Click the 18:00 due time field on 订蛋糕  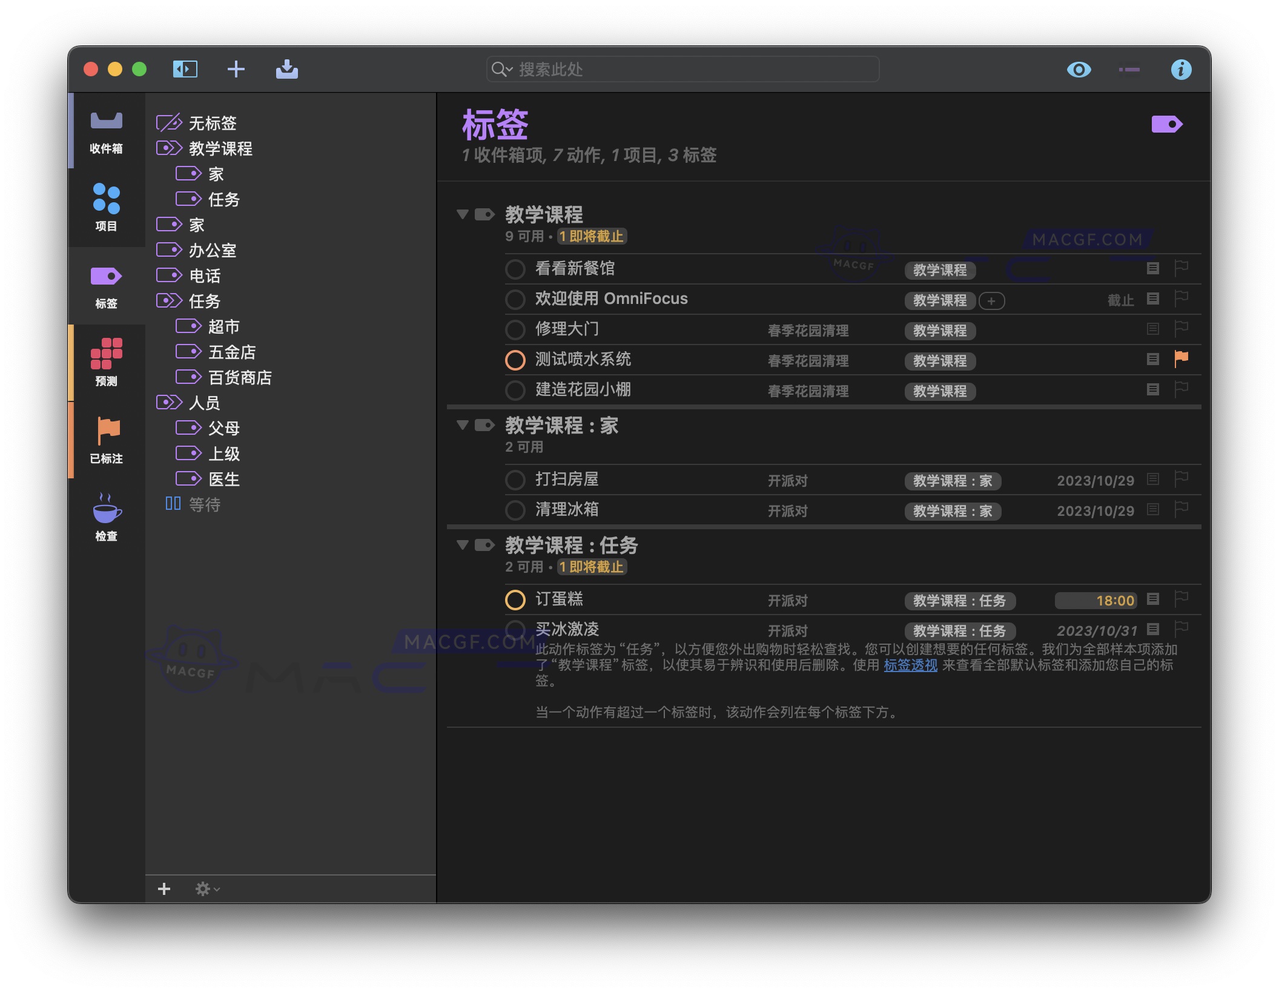pyautogui.click(x=1112, y=600)
